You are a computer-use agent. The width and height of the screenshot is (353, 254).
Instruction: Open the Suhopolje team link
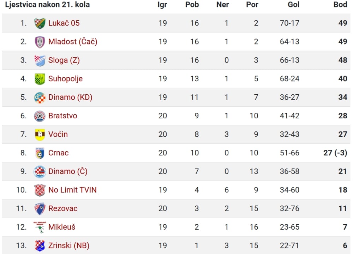[x=66, y=79]
